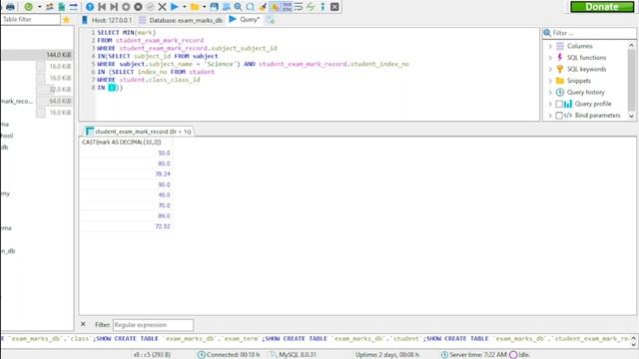Click the helper panel scrollbar up arrow
The image size is (639, 359).
(x=631, y=45)
